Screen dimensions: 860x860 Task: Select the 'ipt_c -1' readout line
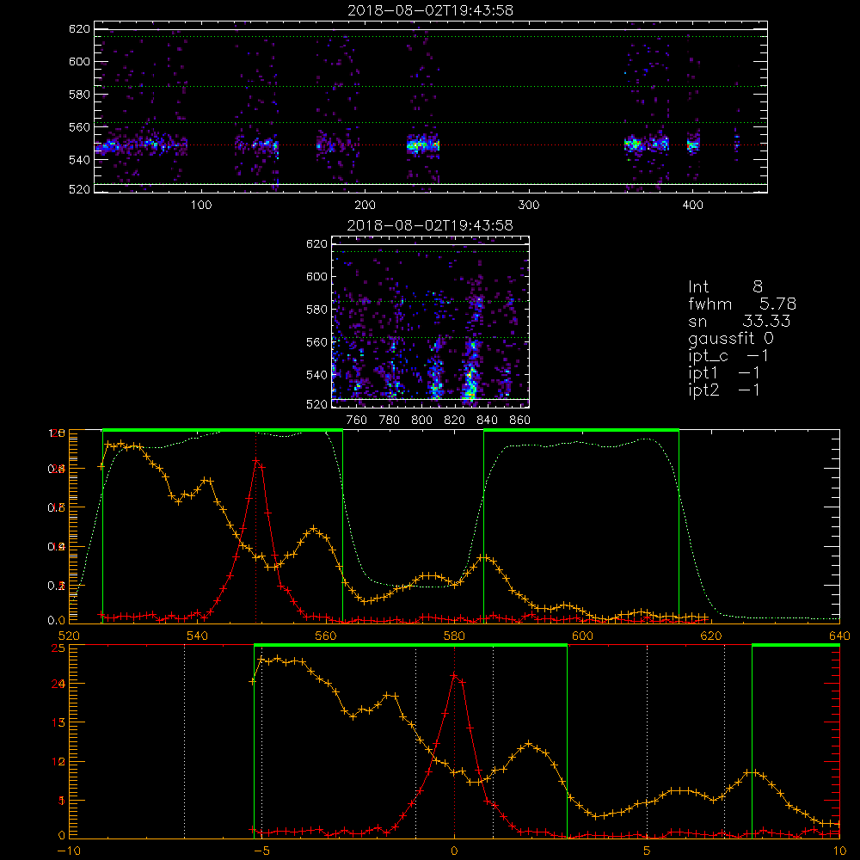click(728, 356)
